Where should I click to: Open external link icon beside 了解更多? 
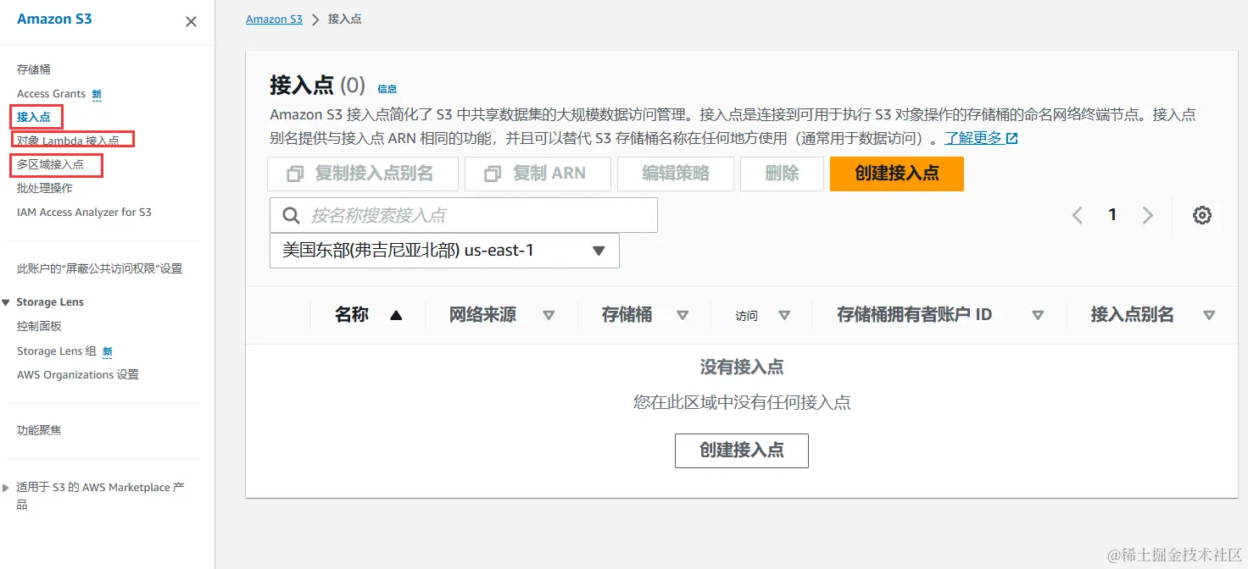[1011, 138]
